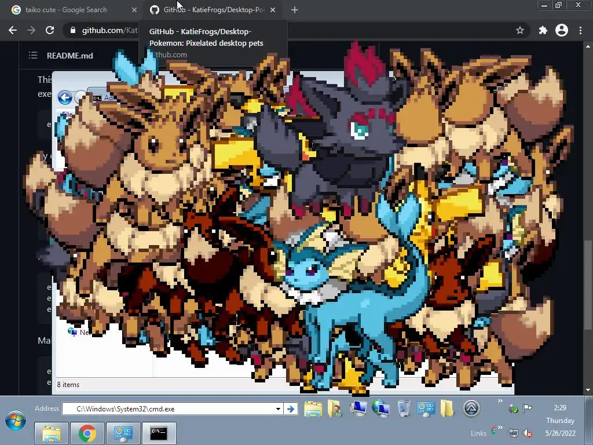Viewport: 593px width, 445px height.
Task: Click the Chrome back arrow
Action: click(13, 30)
